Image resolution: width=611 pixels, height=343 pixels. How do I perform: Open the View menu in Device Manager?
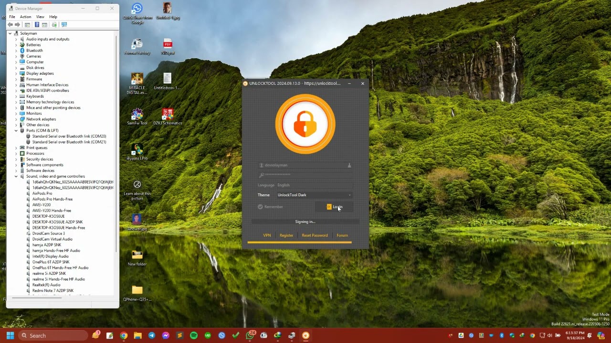pos(40,17)
